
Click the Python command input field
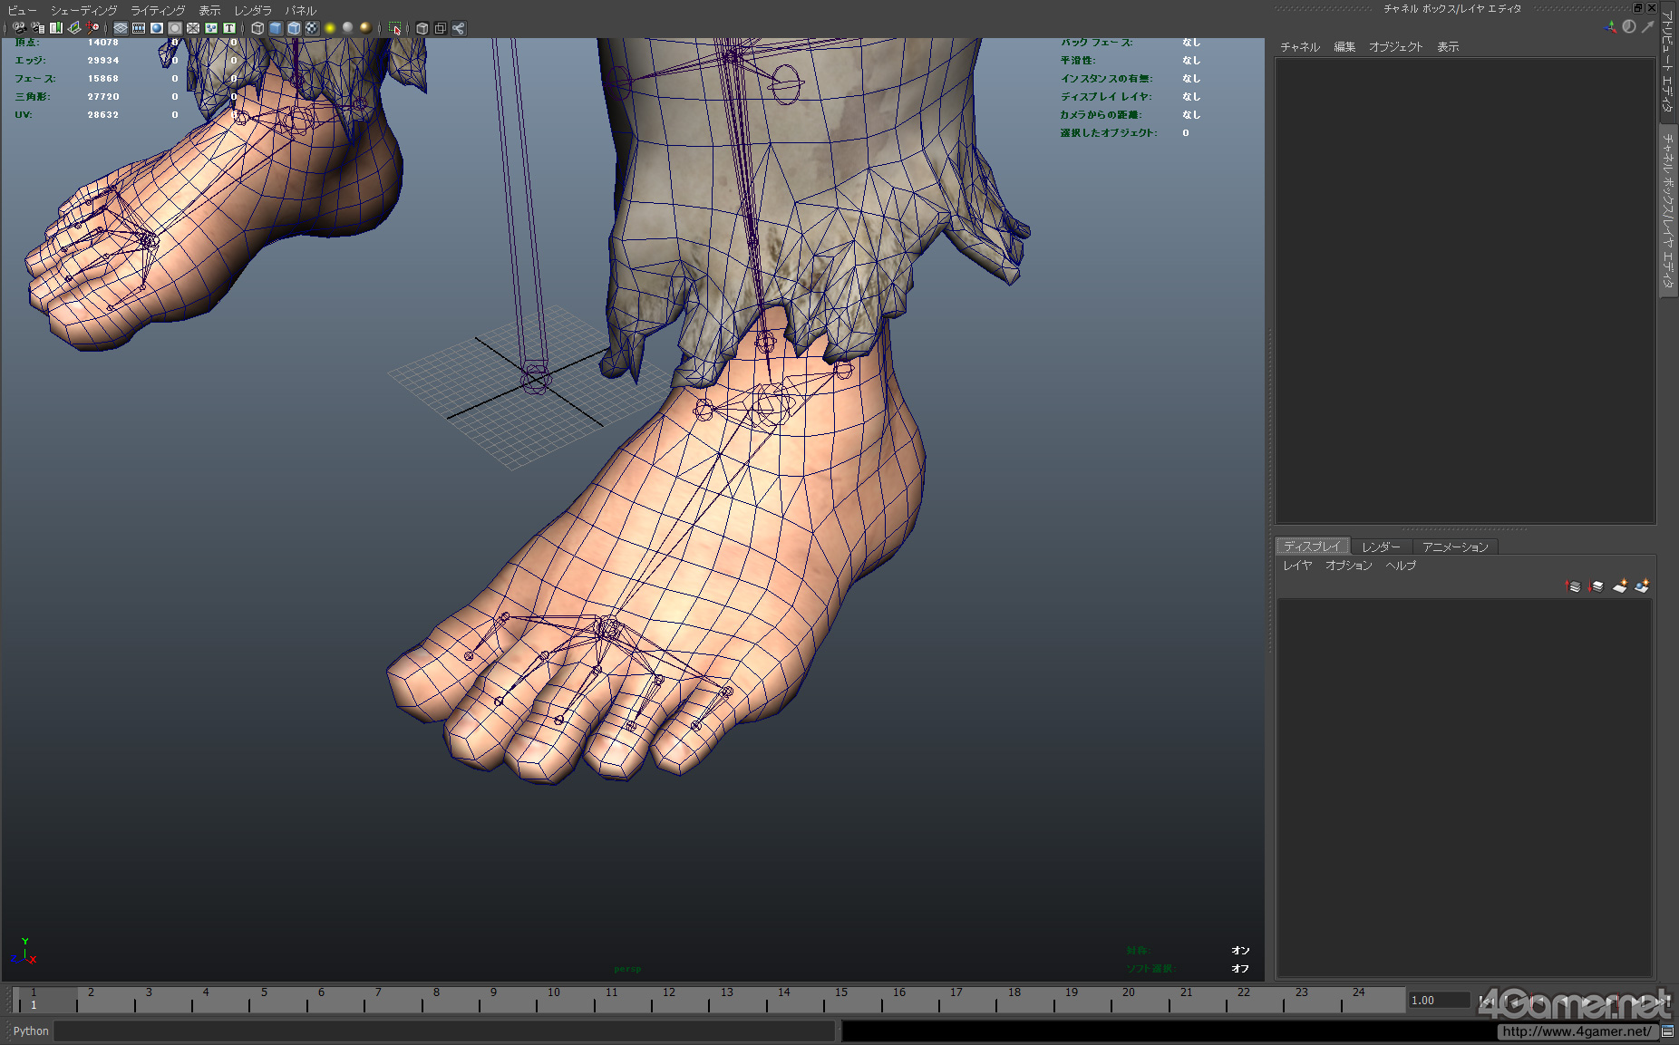[444, 1031]
